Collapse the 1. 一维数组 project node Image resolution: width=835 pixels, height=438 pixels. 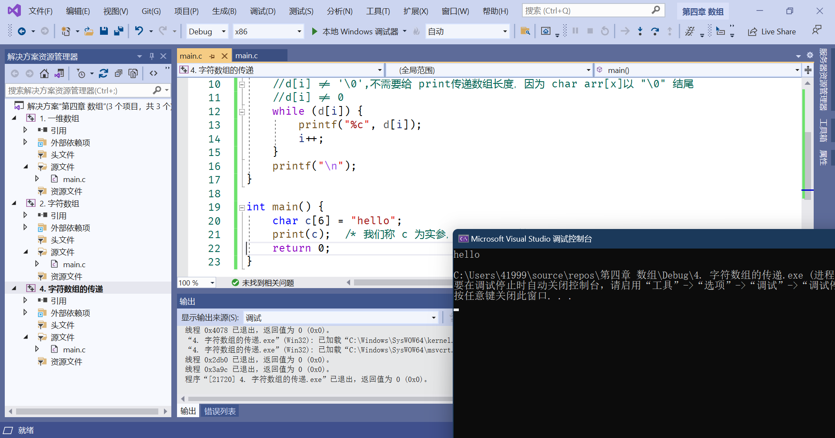click(14, 118)
